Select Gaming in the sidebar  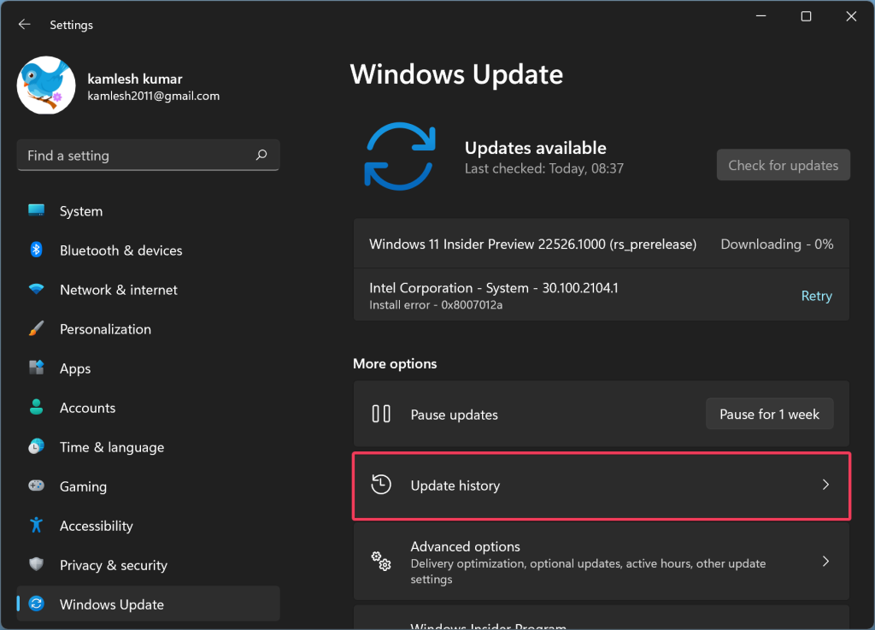pos(148,486)
